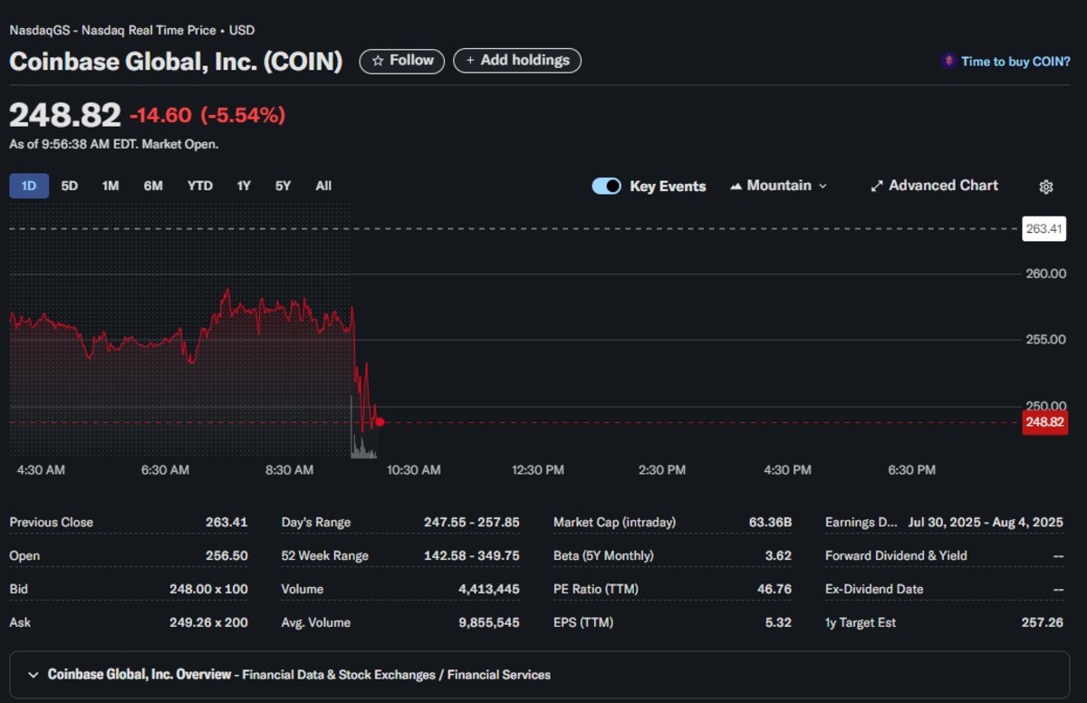Toggle Key Events off
The height and width of the screenshot is (703, 1087).
click(606, 186)
